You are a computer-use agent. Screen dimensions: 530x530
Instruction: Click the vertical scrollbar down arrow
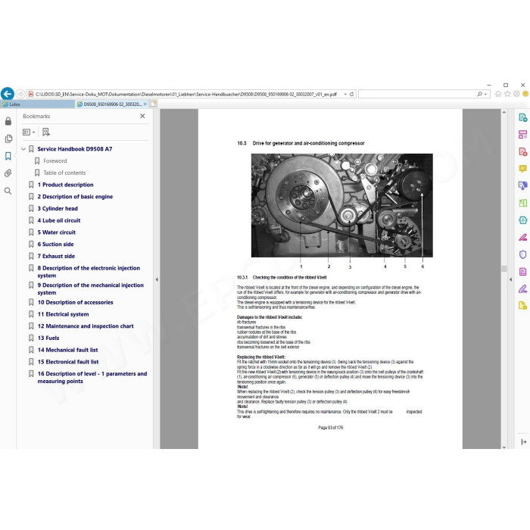(503, 447)
